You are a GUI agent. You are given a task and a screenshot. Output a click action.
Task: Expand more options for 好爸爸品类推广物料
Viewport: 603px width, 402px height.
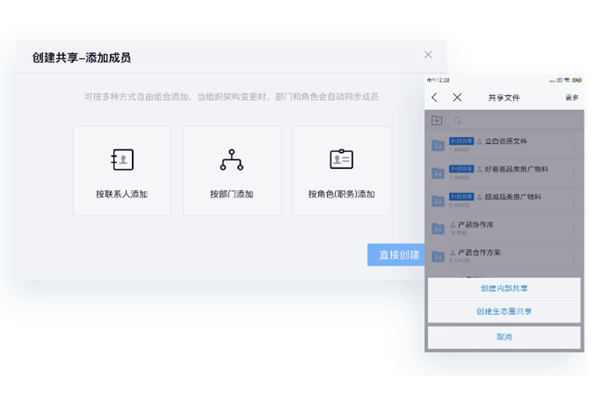pyautogui.click(x=573, y=173)
